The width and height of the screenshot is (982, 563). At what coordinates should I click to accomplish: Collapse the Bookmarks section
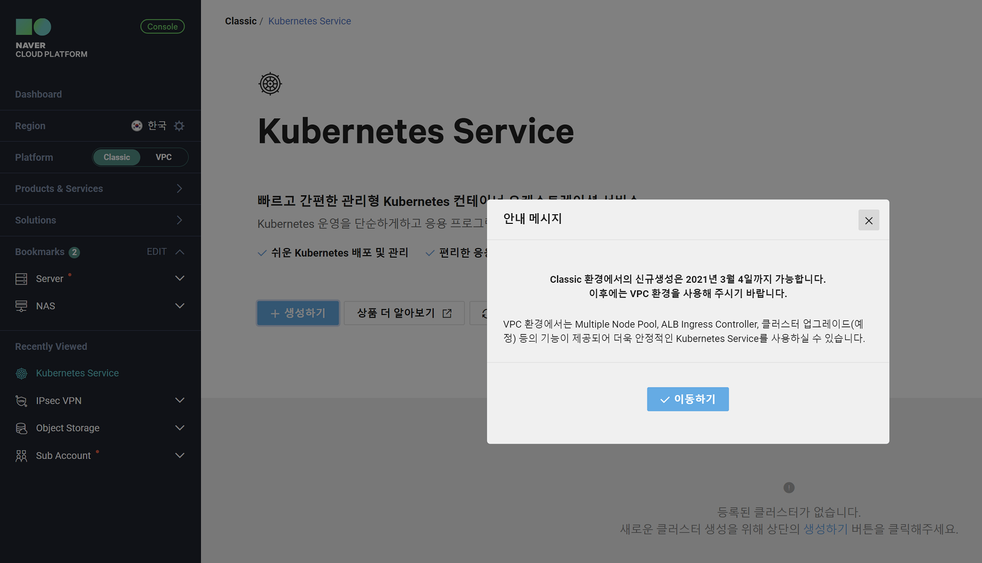pyautogui.click(x=180, y=252)
